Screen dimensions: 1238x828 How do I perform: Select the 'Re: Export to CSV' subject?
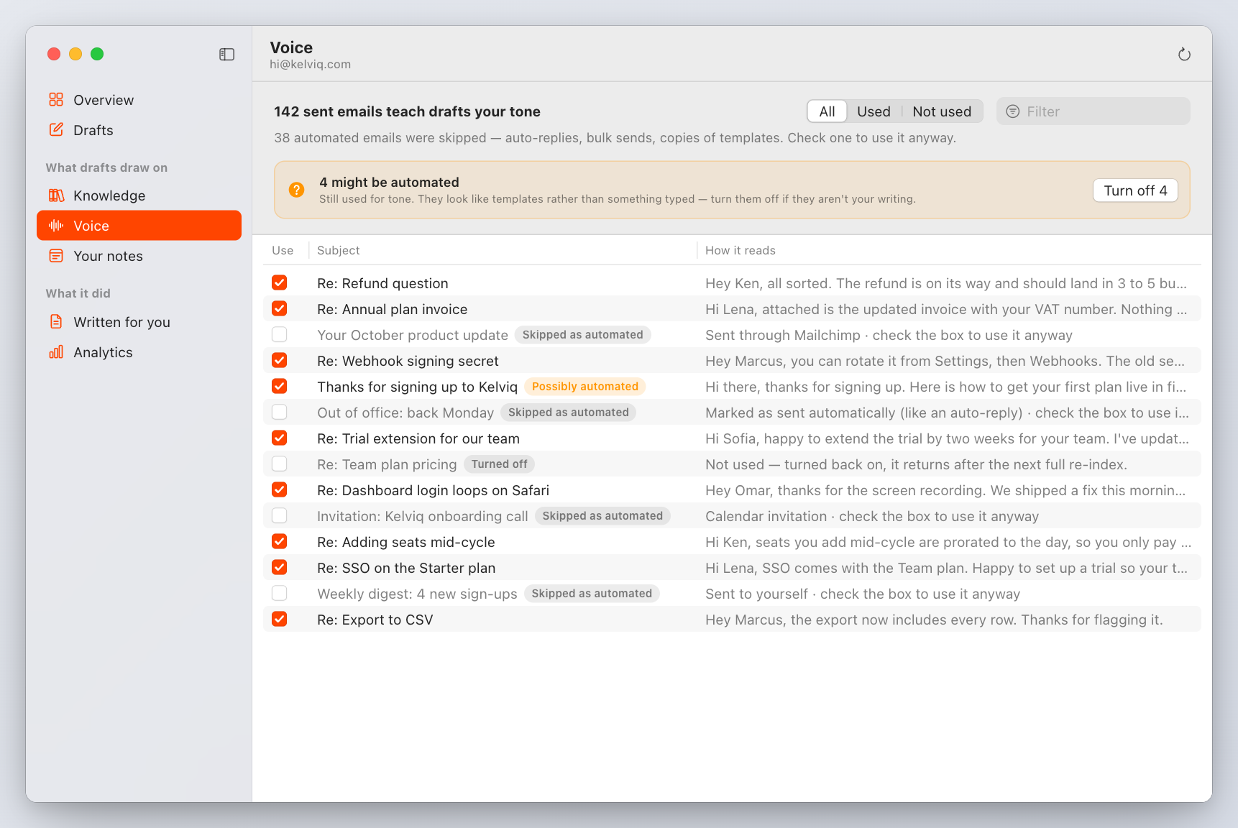(x=375, y=620)
